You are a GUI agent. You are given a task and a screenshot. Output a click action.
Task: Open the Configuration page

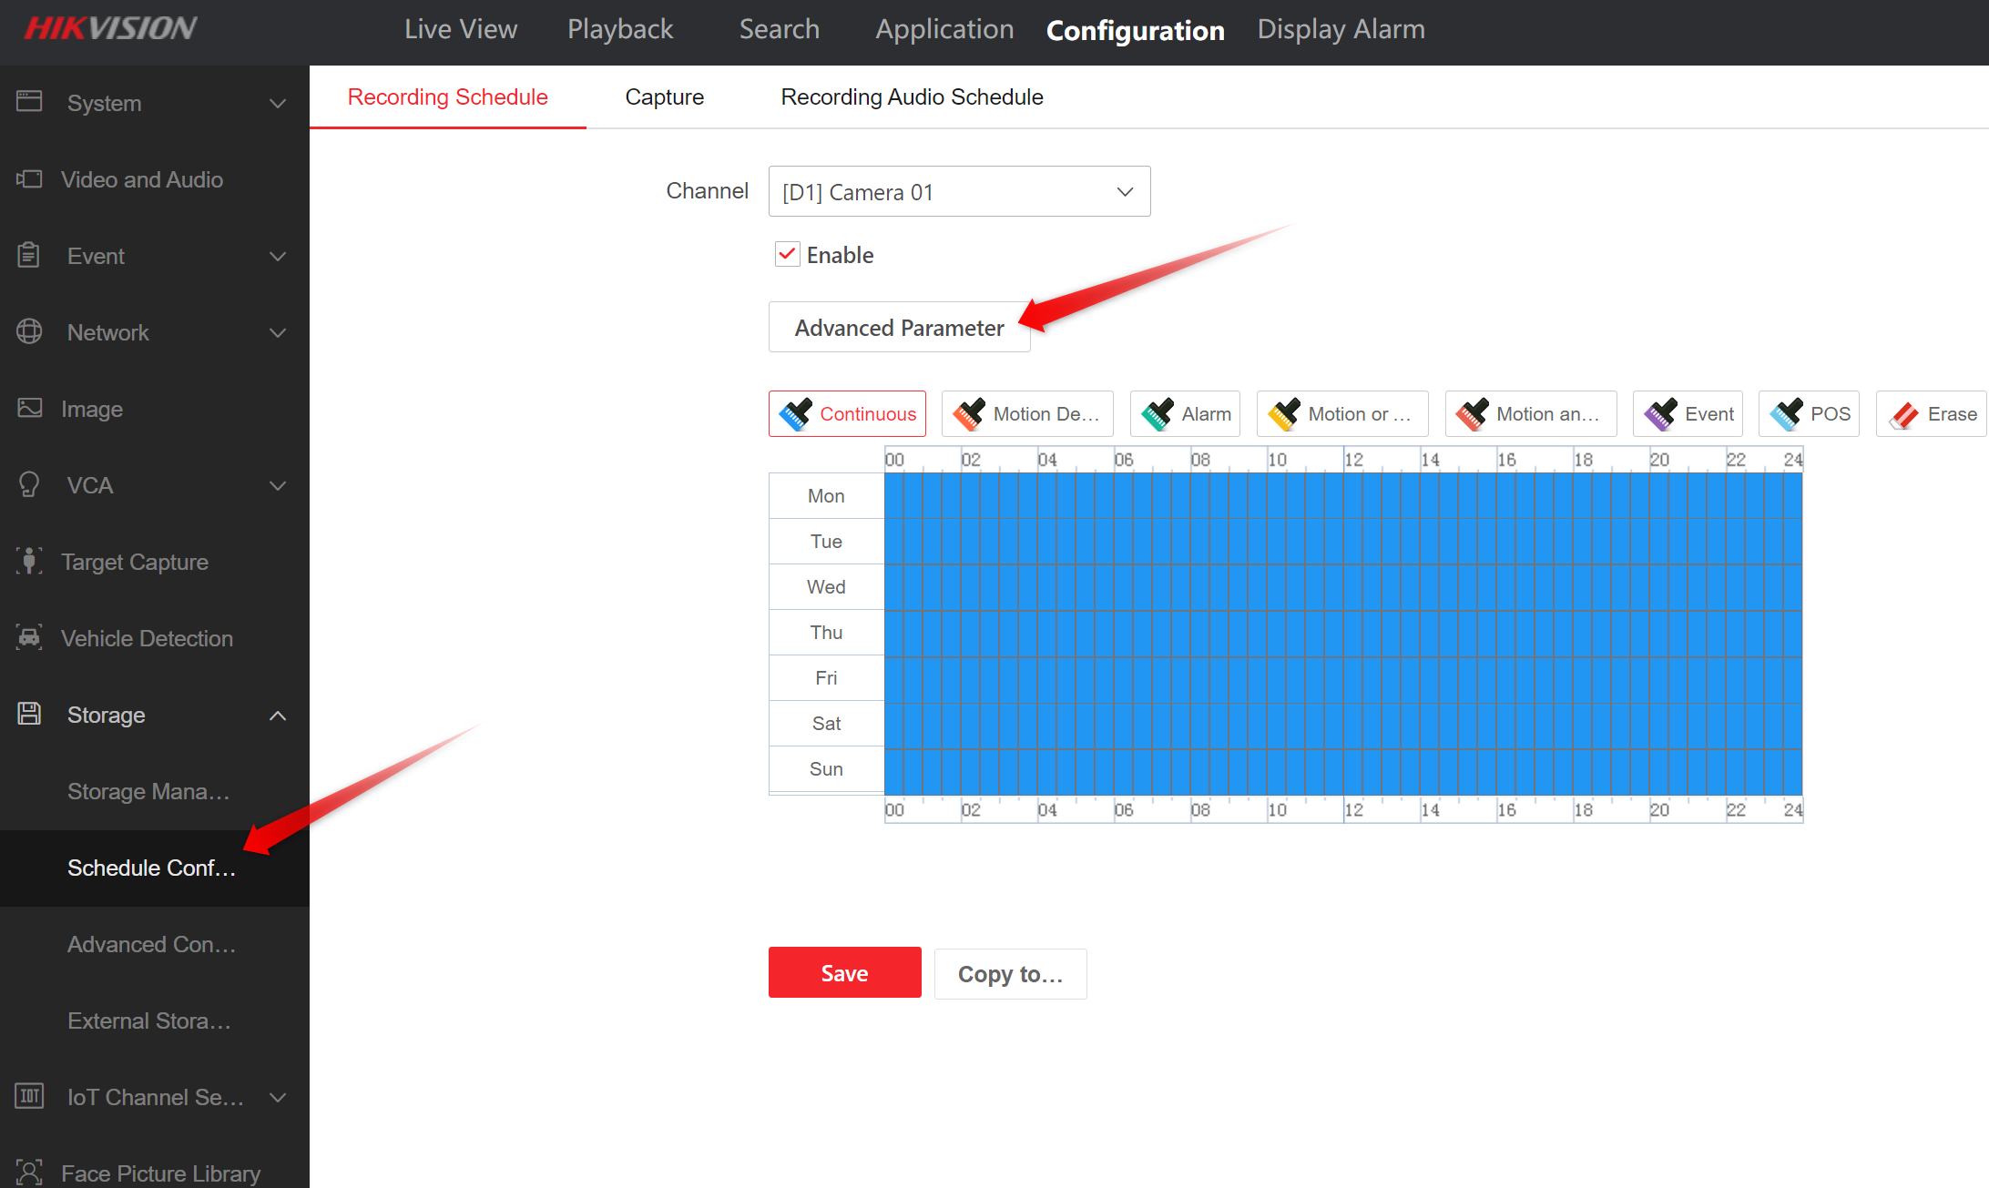coord(1136,30)
